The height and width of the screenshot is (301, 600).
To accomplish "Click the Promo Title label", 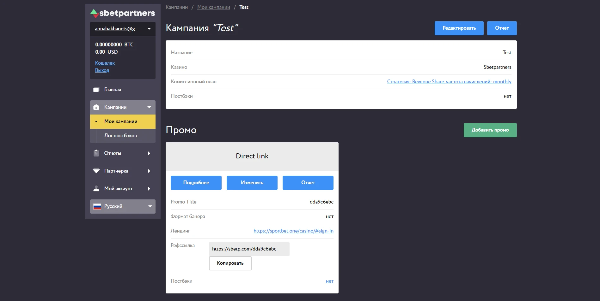I will pyautogui.click(x=184, y=202).
